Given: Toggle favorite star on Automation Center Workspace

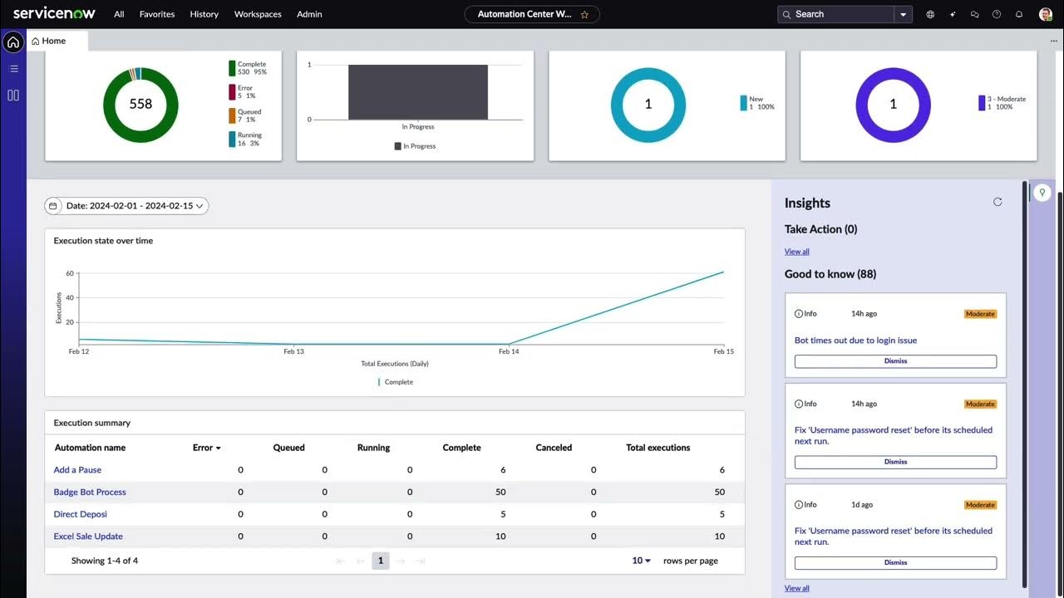Looking at the screenshot, I should pyautogui.click(x=583, y=14).
